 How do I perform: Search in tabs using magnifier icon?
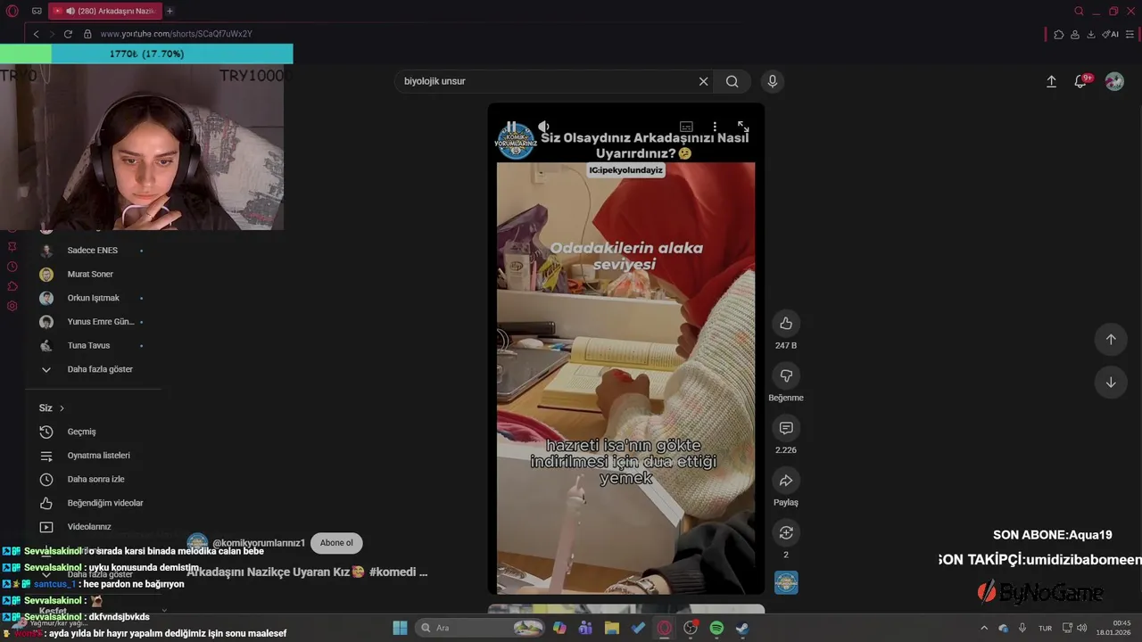[x=1079, y=11]
